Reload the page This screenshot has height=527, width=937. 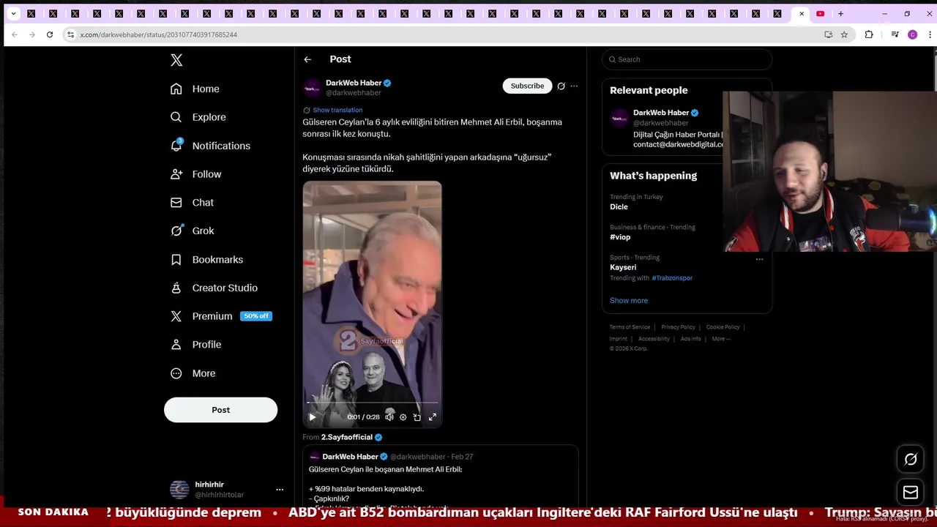[49, 34]
